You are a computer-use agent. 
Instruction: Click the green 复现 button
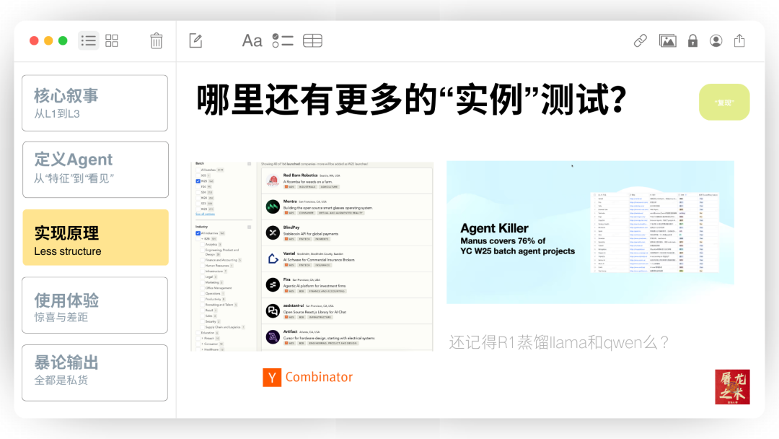(723, 102)
